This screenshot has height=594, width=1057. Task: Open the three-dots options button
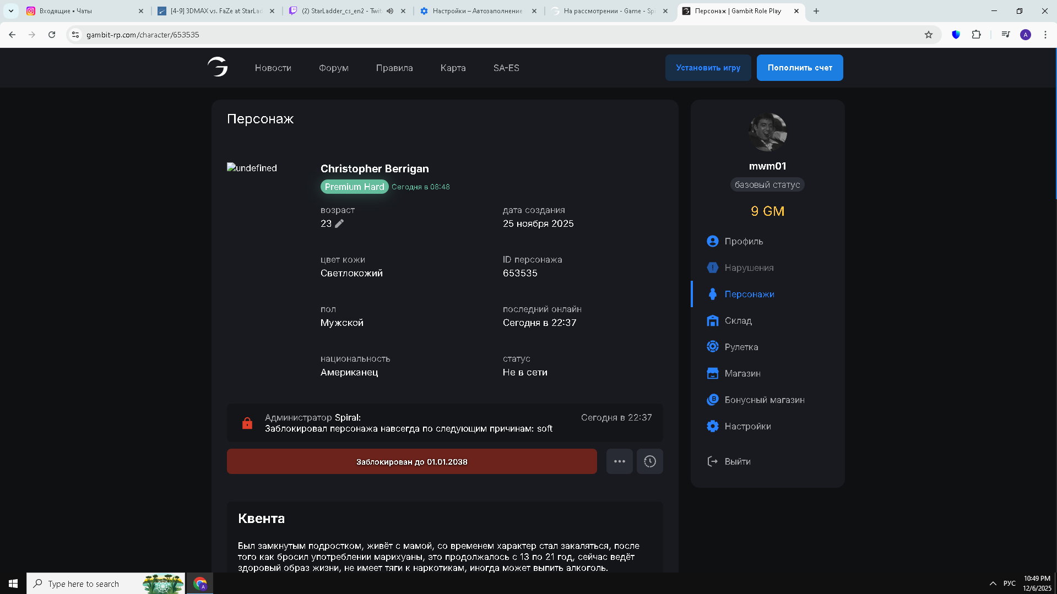tap(619, 461)
